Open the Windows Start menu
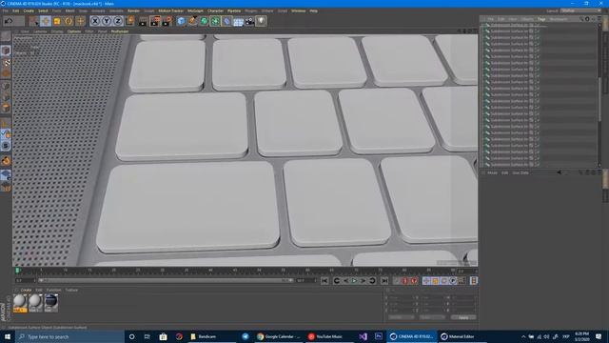This screenshot has width=609, height=343. point(8,336)
